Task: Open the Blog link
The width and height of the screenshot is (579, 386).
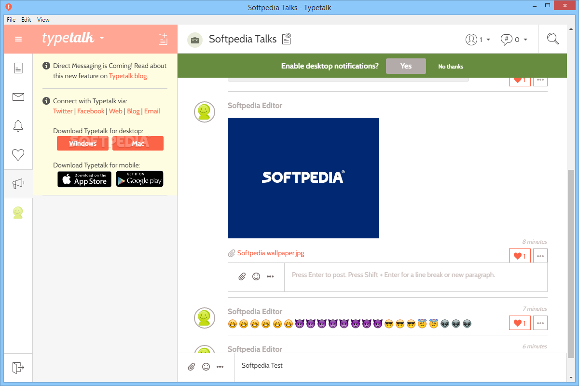Action: (133, 111)
